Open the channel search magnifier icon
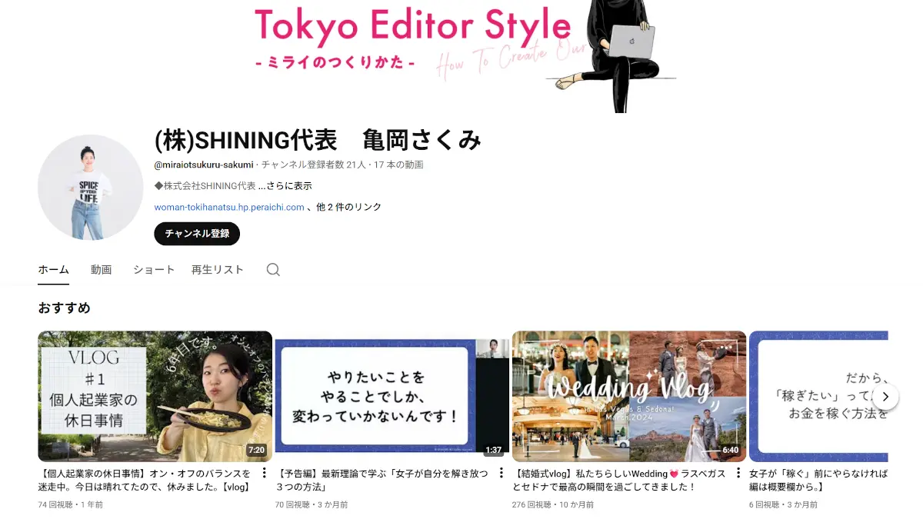 click(x=273, y=270)
